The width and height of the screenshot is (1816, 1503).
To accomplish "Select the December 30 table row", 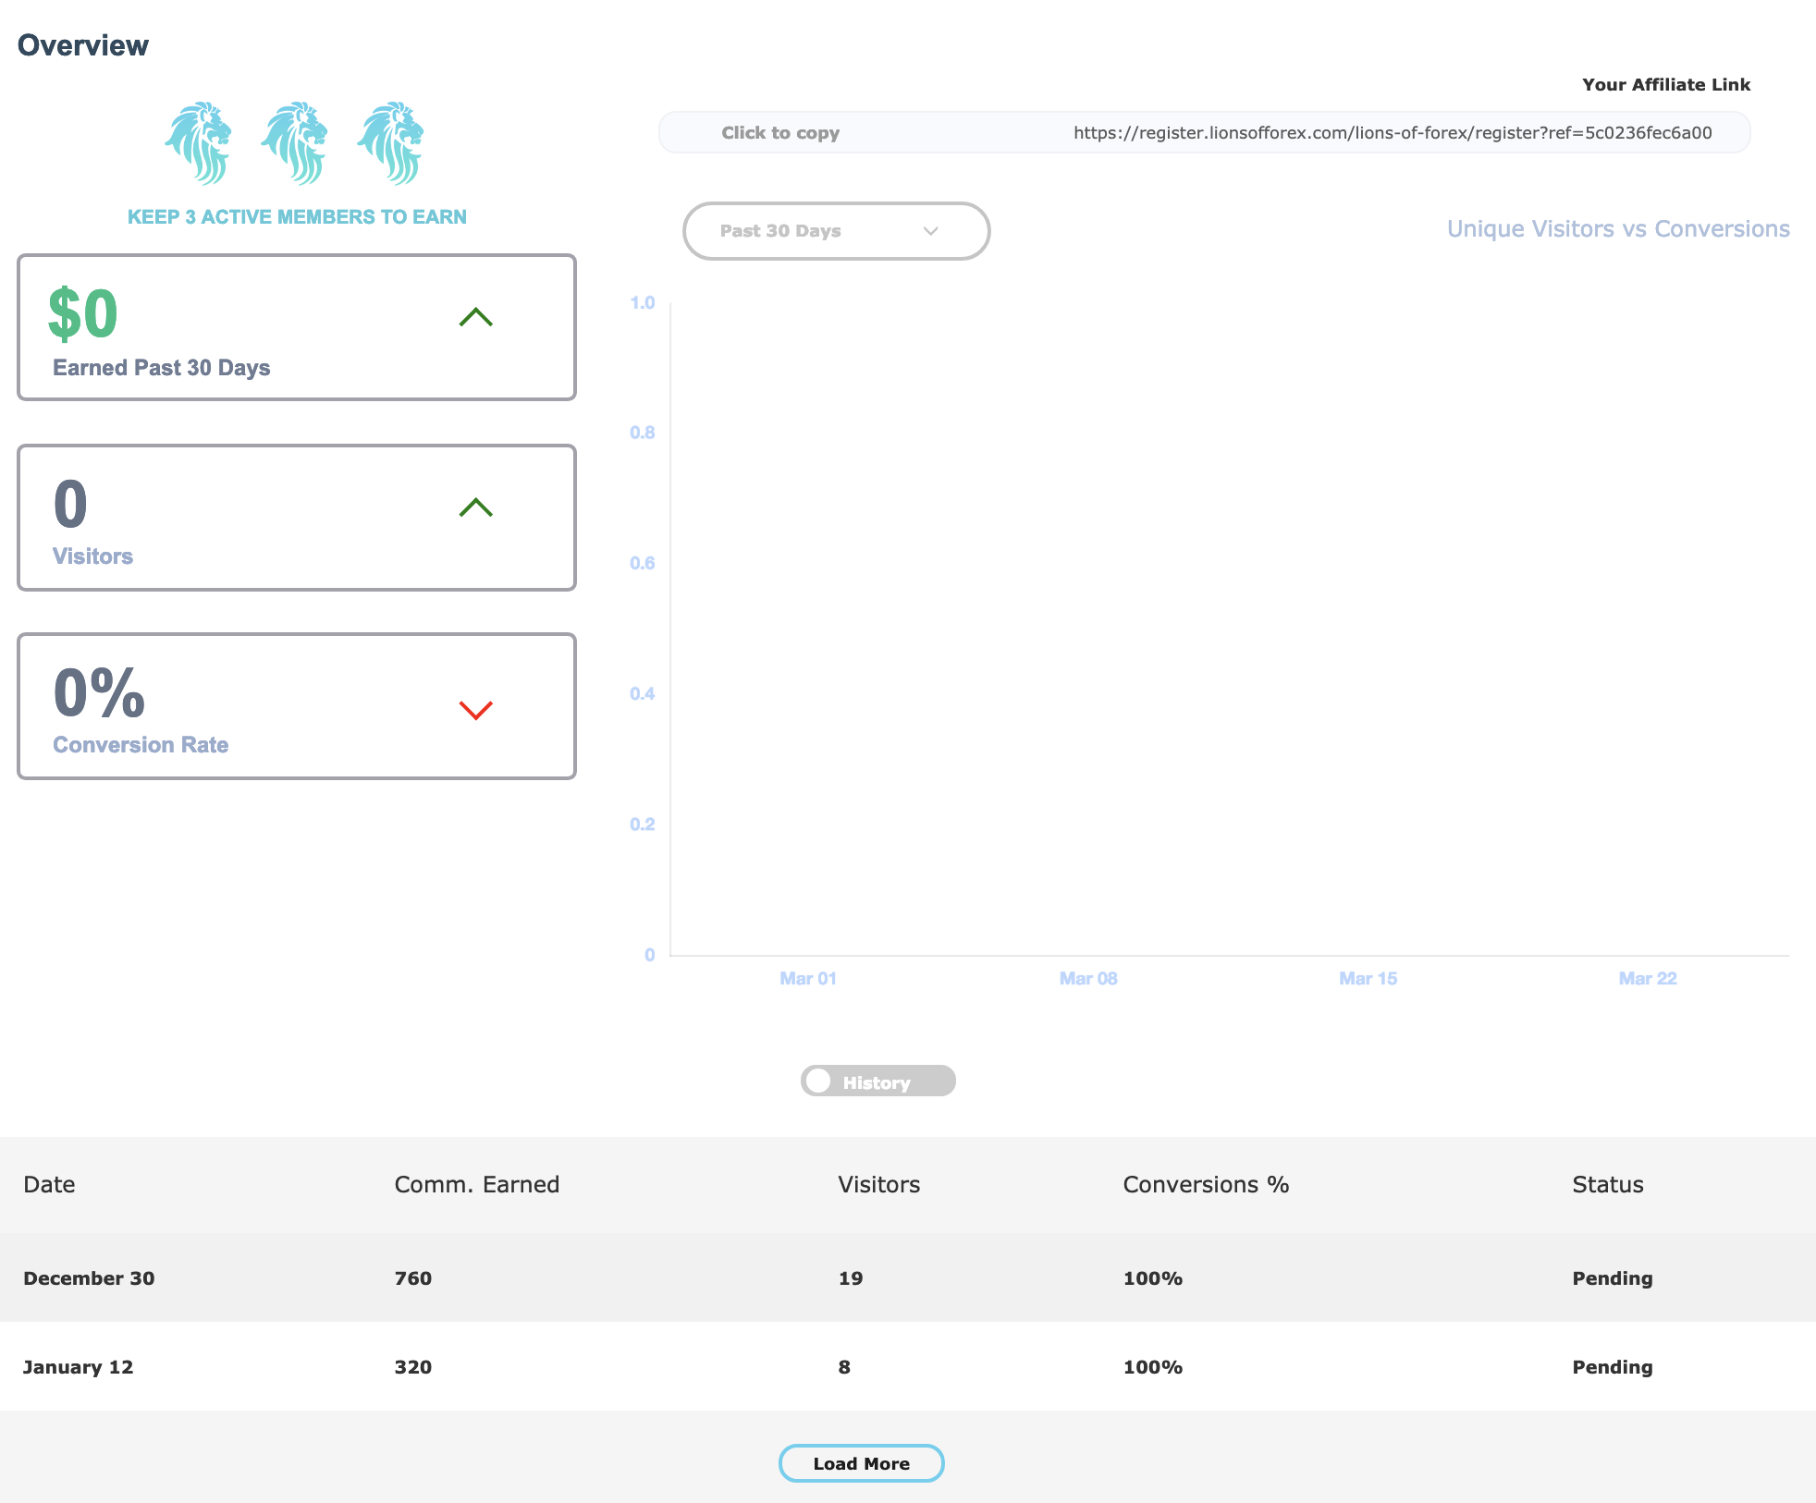I will pyautogui.click(x=89, y=1278).
